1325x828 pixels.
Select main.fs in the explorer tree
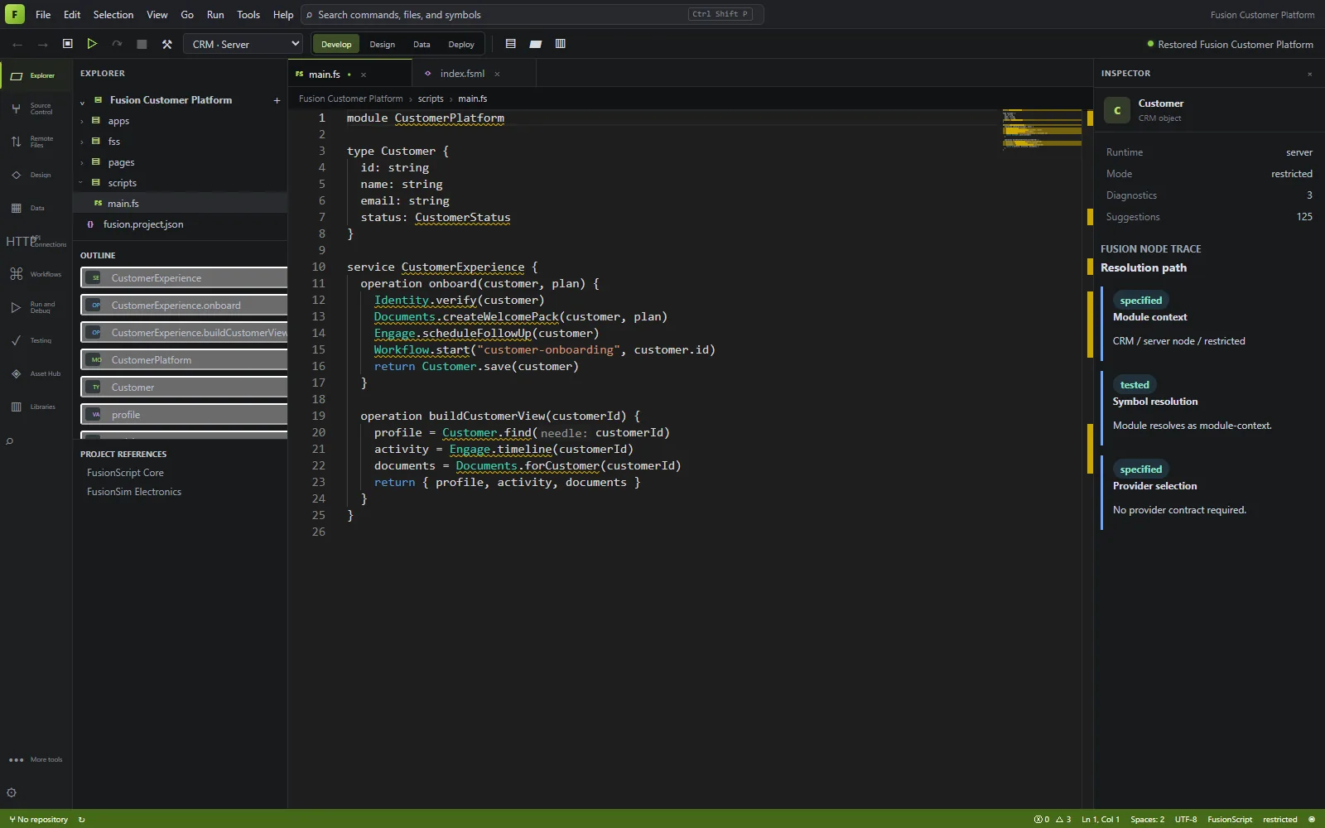point(181,204)
